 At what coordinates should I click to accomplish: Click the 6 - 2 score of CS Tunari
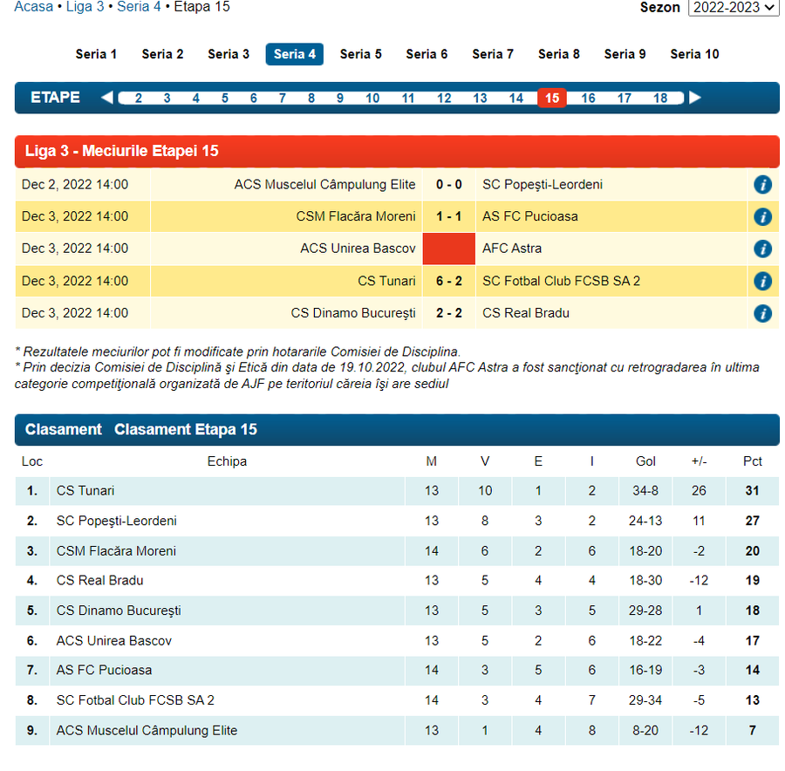coord(449,281)
